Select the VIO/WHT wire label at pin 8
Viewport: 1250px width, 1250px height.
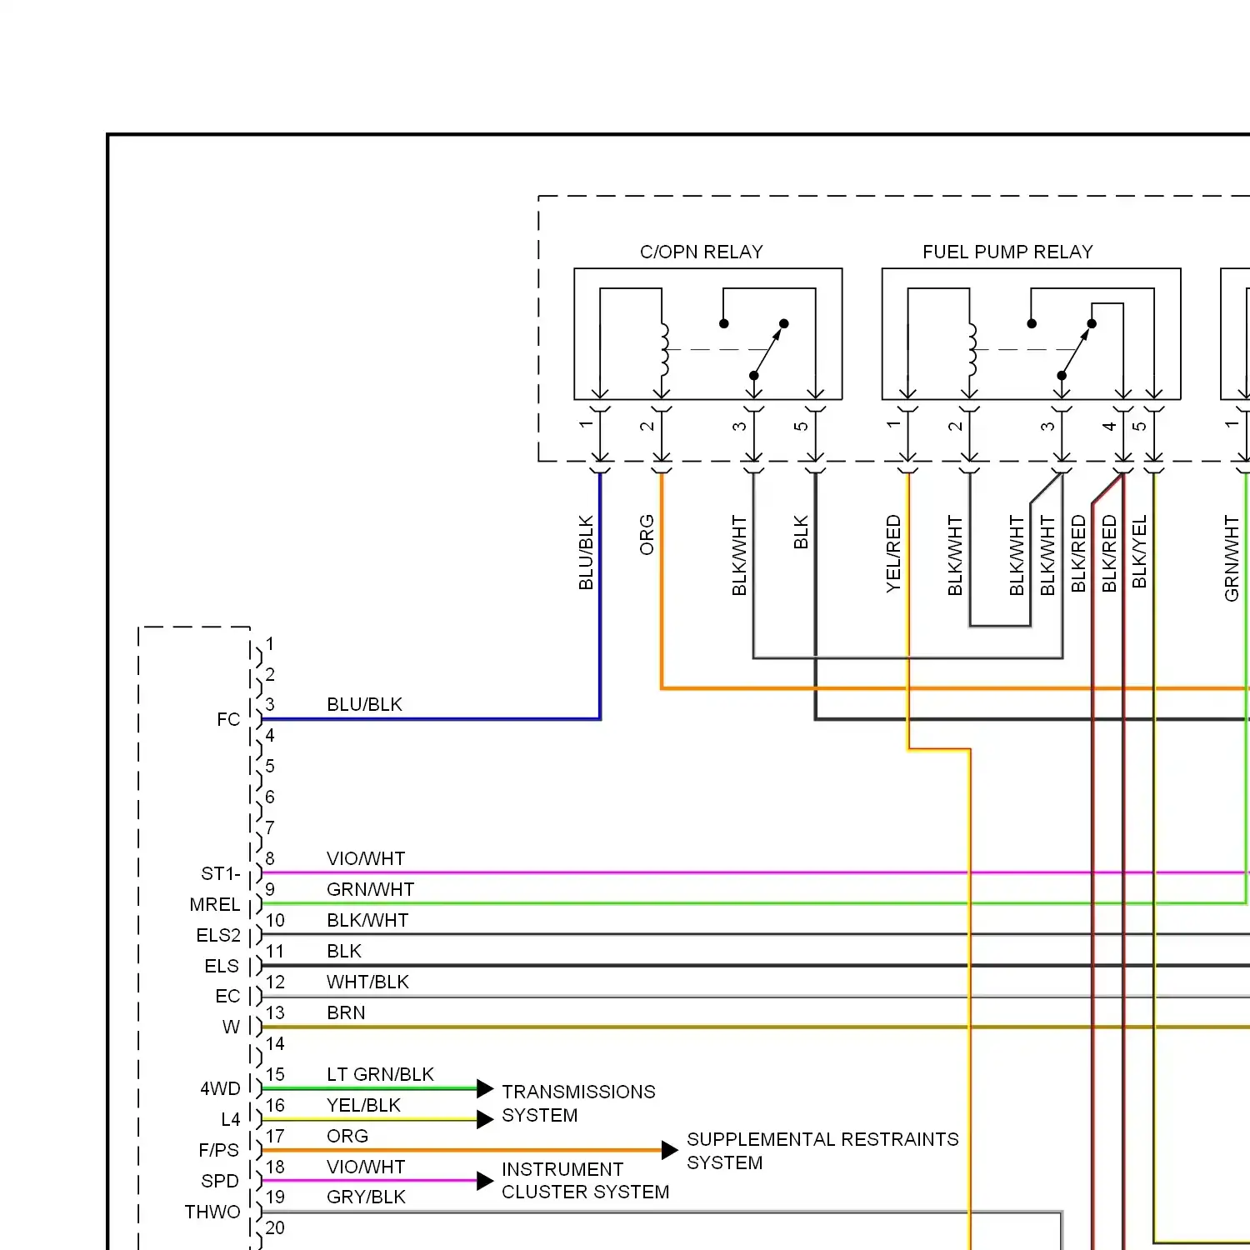[366, 858]
